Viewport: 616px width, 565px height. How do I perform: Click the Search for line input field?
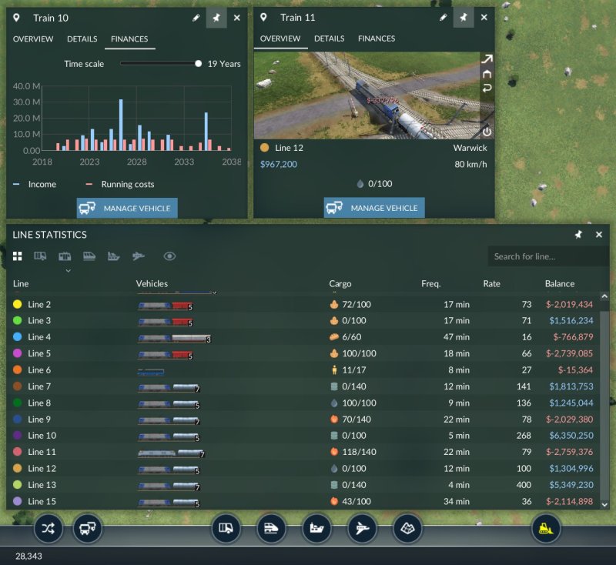[548, 256]
